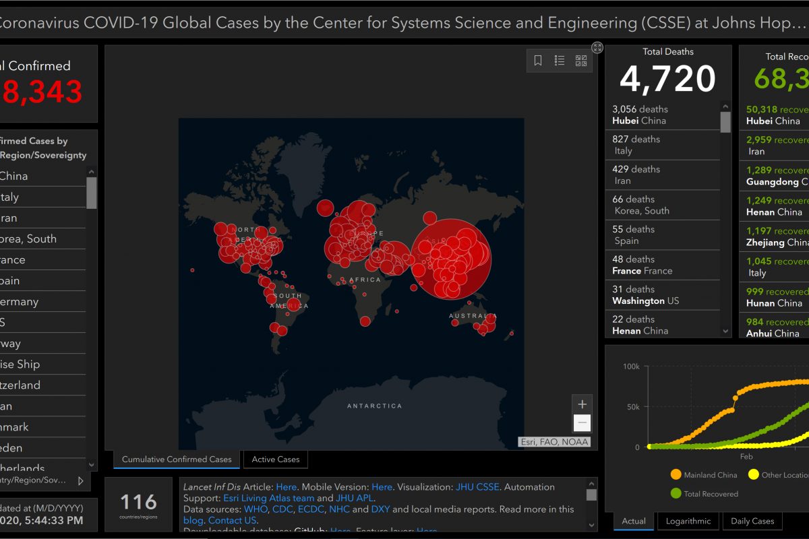Expand dashboard fullscreen via circular arrows icon

[597, 47]
